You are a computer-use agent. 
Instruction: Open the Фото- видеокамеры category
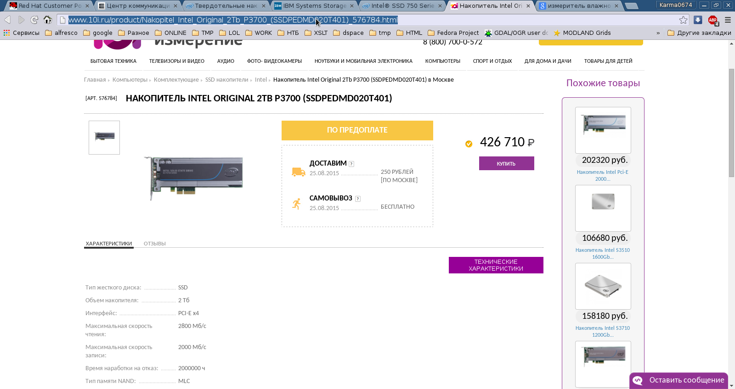(274, 61)
